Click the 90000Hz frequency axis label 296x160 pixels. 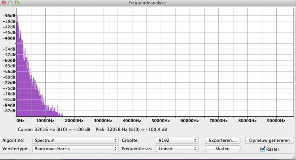(276, 121)
